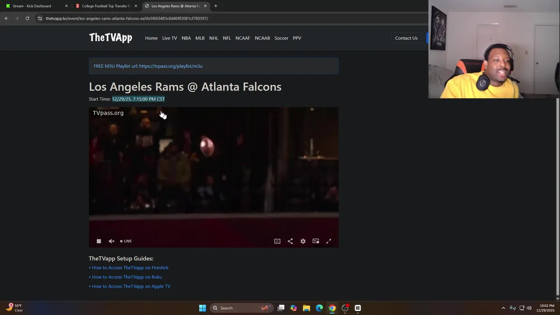Open the taskbar clock and date
560x315 pixels.
pyautogui.click(x=546, y=308)
